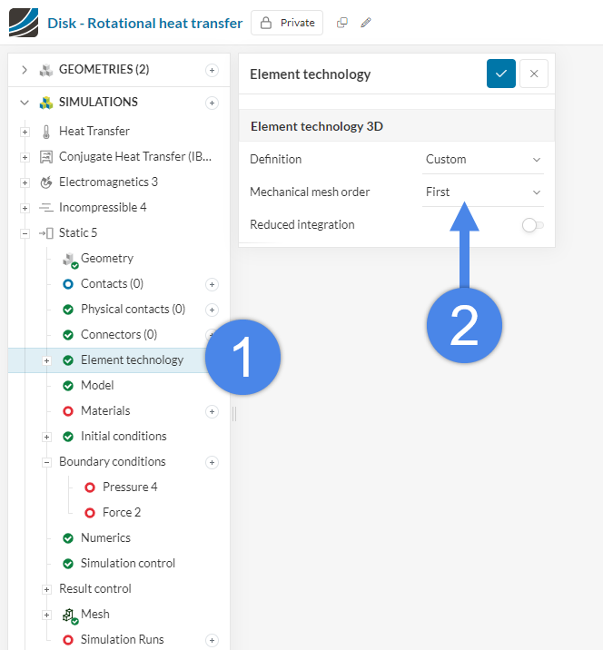The height and width of the screenshot is (650, 603).
Task: Add a contact with plus icon
Action: (x=212, y=284)
